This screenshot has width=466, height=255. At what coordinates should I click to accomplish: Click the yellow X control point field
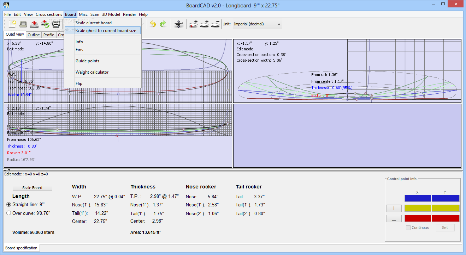pos(418,208)
